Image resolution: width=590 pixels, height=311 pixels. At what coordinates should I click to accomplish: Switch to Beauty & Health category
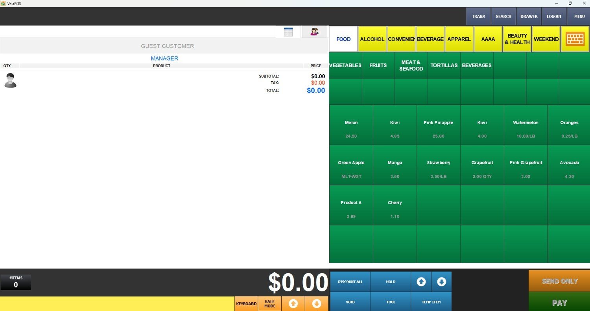(x=517, y=39)
